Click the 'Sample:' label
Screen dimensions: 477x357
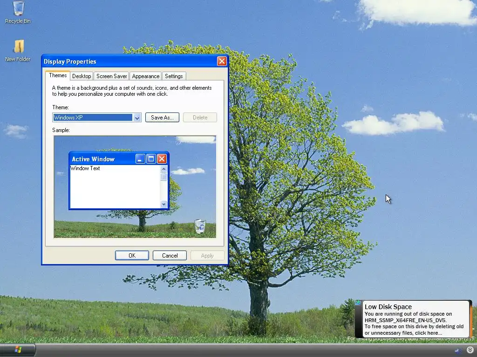tap(61, 130)
